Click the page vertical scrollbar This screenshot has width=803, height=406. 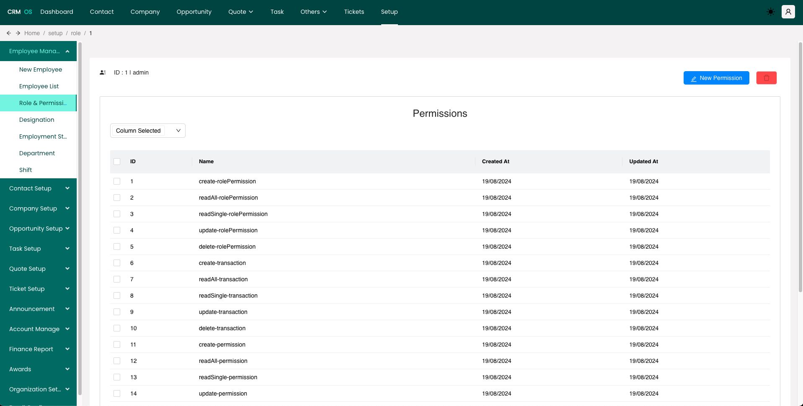pyautogui.click(x=800, y=167)
